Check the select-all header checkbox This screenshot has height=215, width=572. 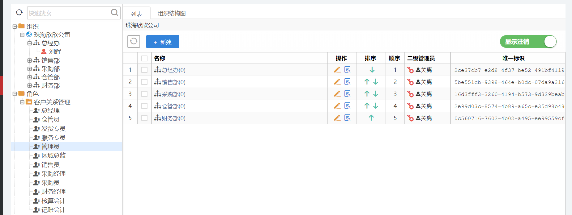coord(144,58)
